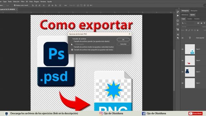
Task: Open the Character panel icon in side strip
Action: [178, 34]
